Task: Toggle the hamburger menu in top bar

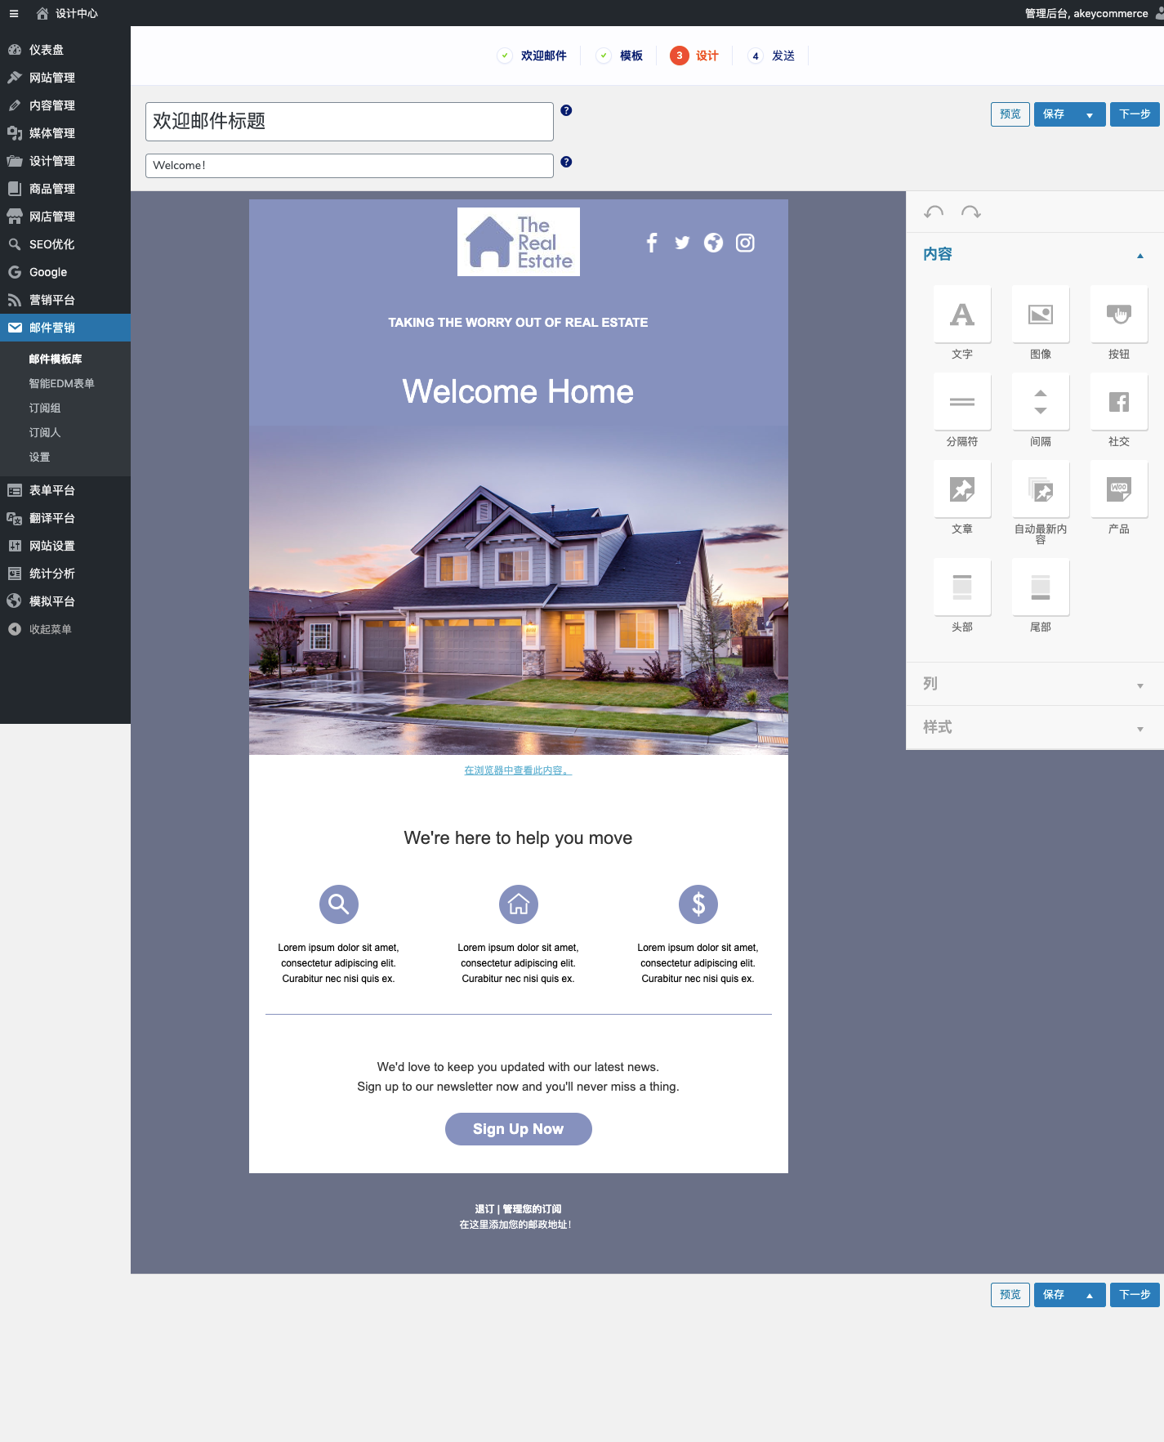Action: pyautogui.click(x=14, y=13)
